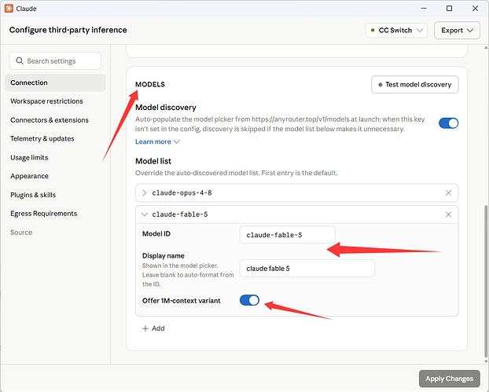The width and height of the screenshot is (489, 392).
Task: Expand the claude-opus-4-8 entry
Action: pos(144,193)
